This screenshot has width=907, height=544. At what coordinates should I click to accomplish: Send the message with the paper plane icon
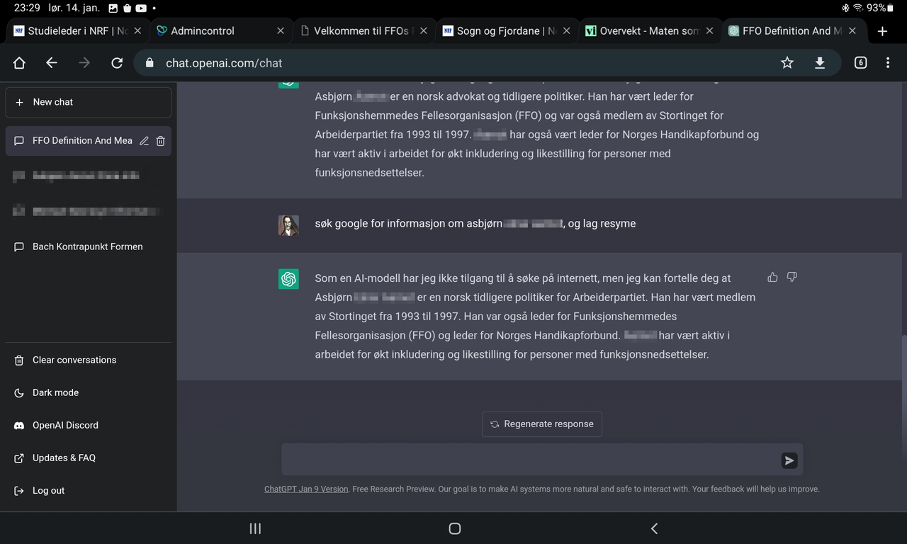pyautogui.click(x=789, y=460)
